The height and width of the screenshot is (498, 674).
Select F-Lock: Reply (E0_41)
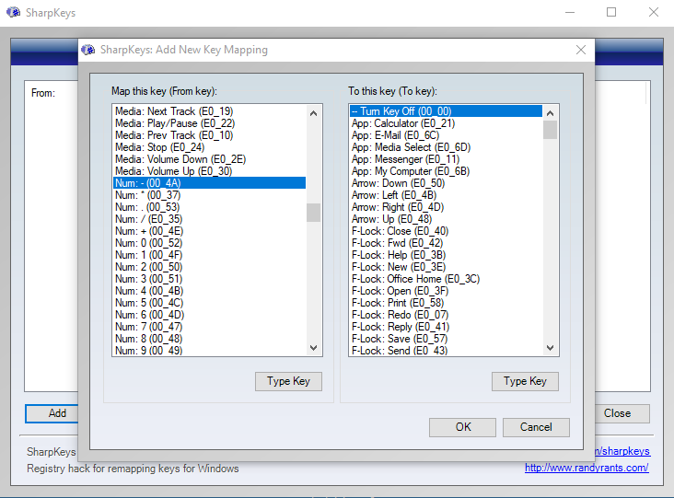click(x=447, y=327)
